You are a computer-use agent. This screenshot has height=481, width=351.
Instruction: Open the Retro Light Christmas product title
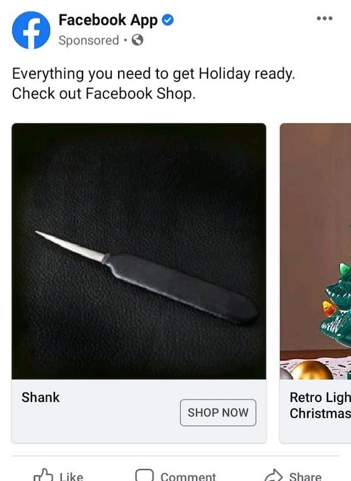(x=321, y=406)
